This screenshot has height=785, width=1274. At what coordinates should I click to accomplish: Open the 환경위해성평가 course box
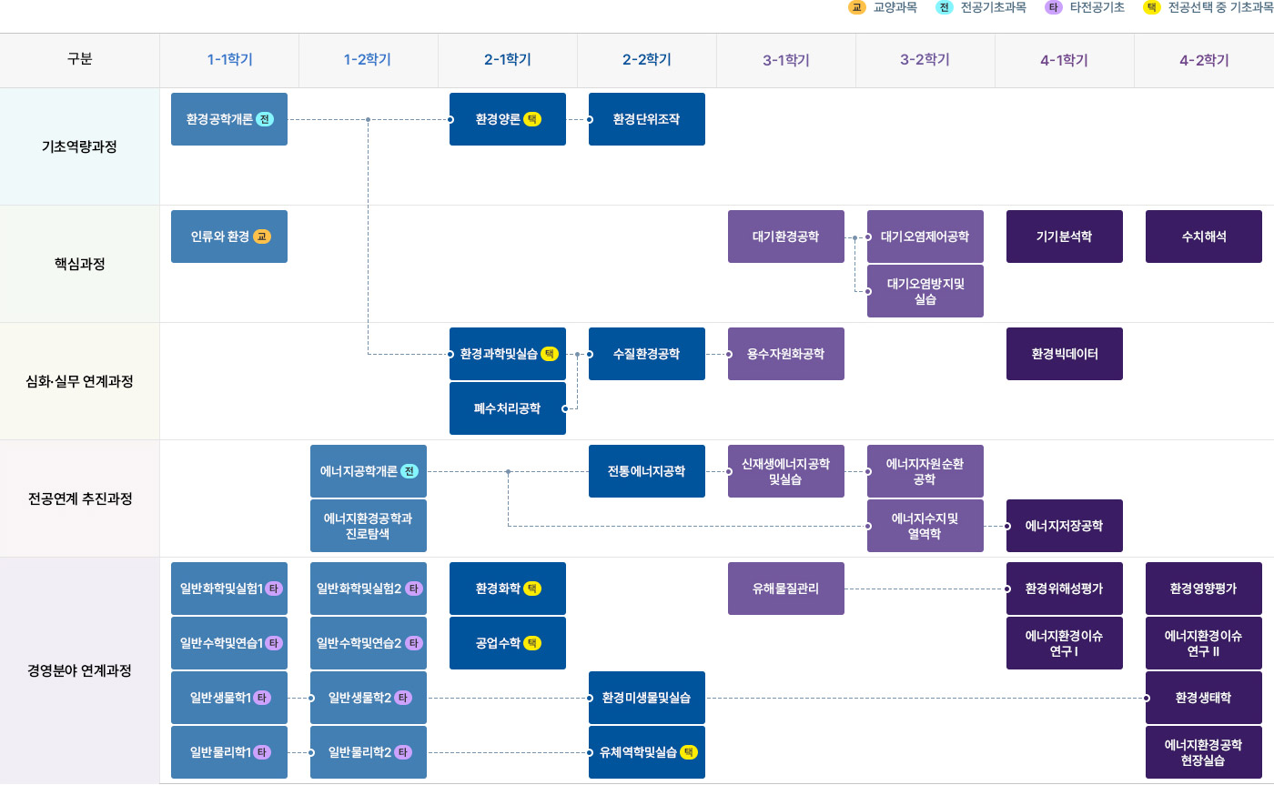pos(1065,589)
